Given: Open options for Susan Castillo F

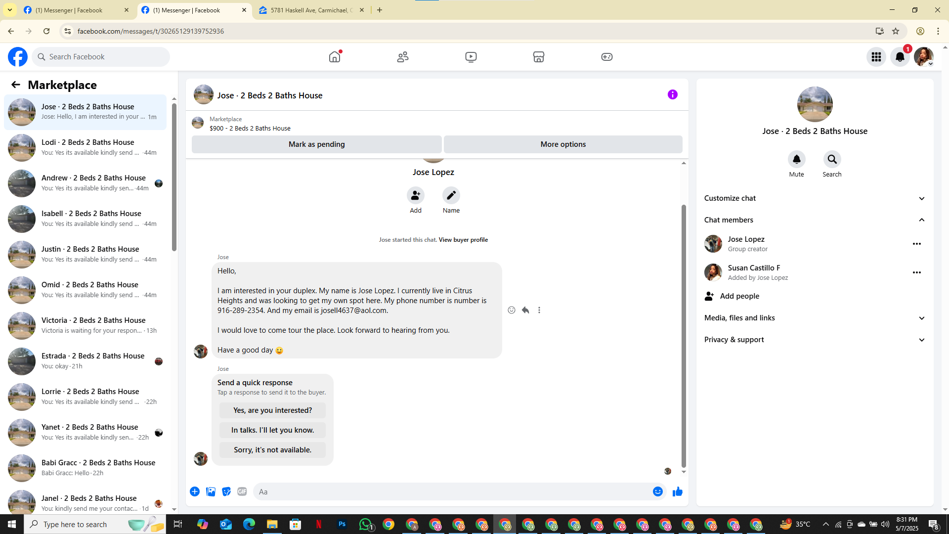Looking at the screenshot, I should [916, 272].
